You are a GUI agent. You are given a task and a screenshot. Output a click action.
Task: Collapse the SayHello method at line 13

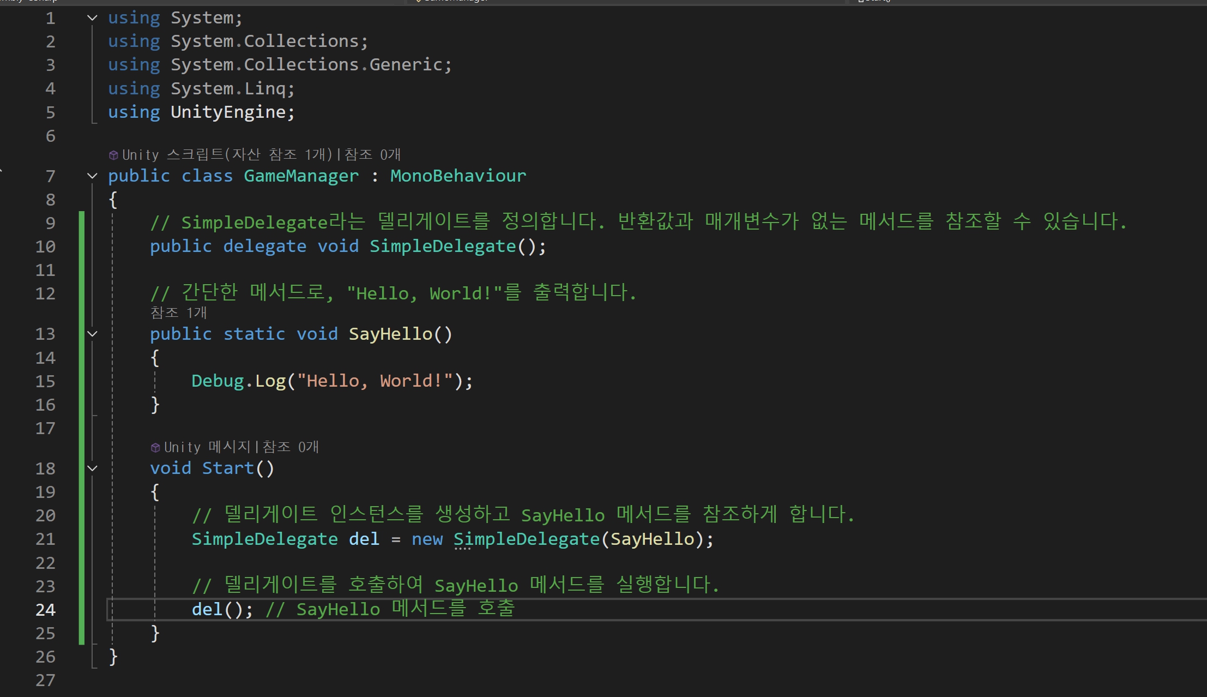92,334
